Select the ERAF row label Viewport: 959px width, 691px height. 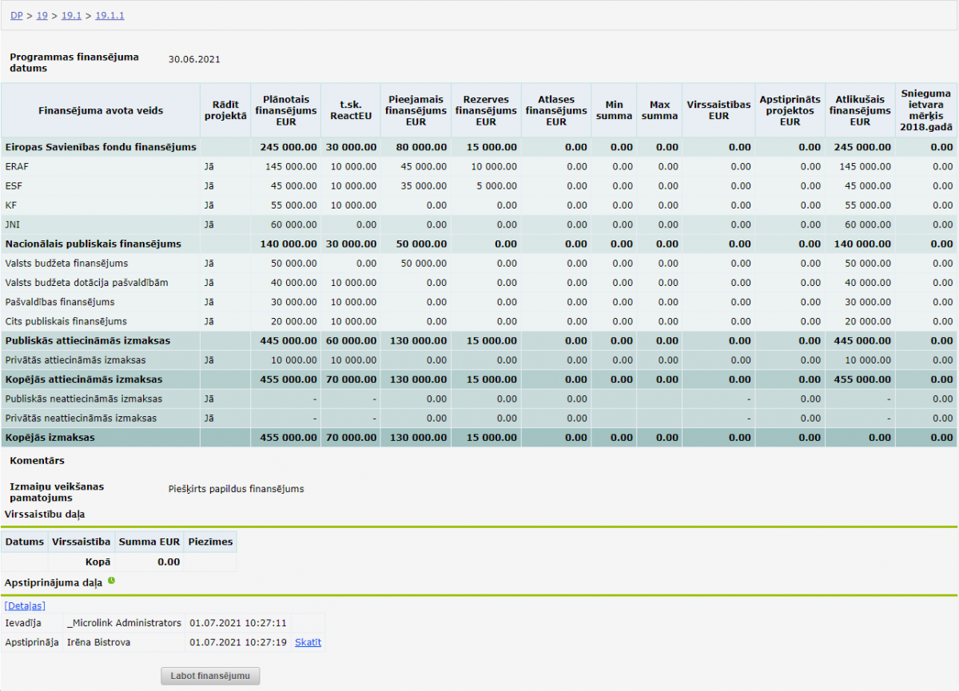pyautogui.click(x=16, y=167)
